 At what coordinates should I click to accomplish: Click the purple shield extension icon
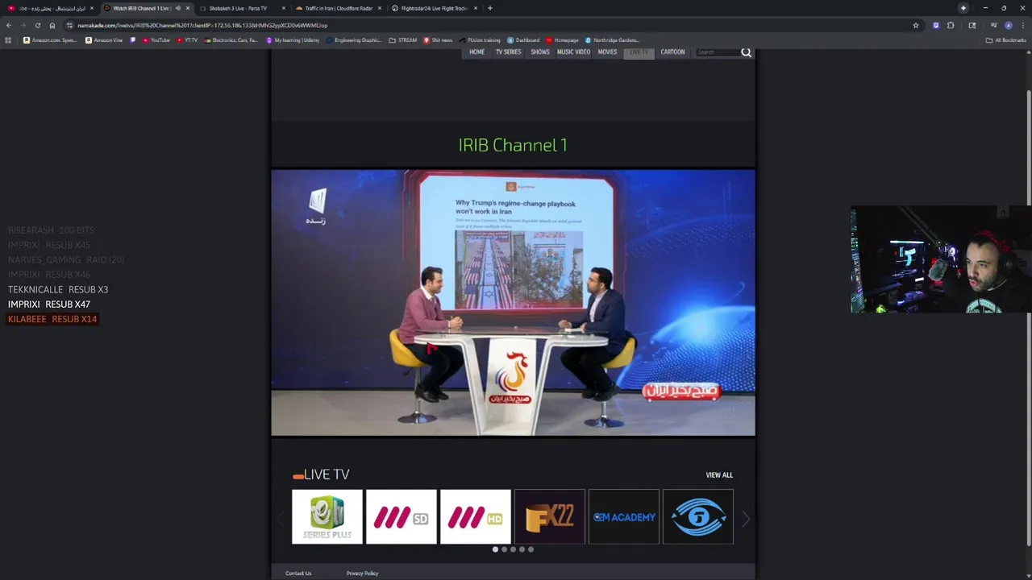935,25
